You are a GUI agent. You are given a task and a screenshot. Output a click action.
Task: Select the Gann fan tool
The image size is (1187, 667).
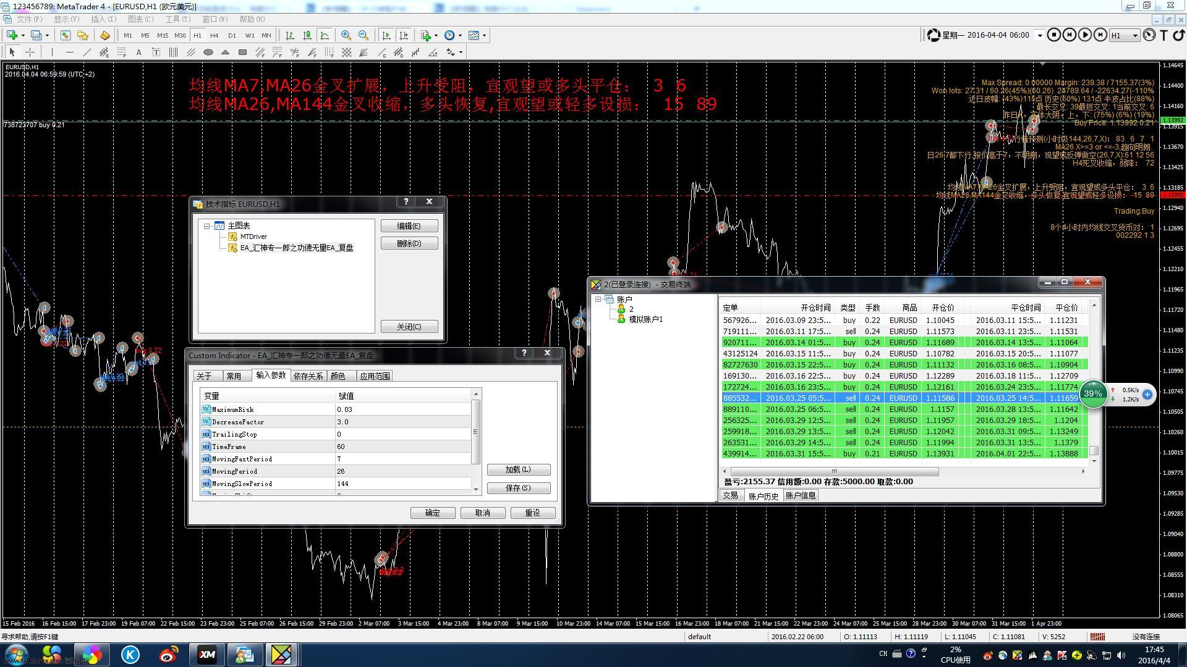(364, 52)
